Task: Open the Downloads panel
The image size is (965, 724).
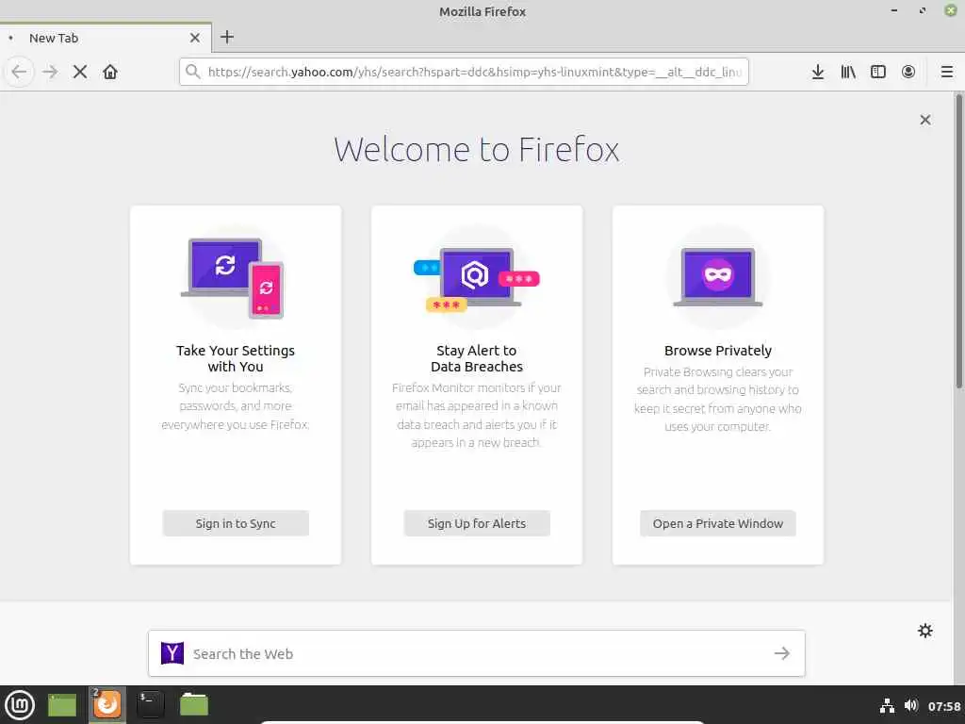Action: click(x=818, y=72)
